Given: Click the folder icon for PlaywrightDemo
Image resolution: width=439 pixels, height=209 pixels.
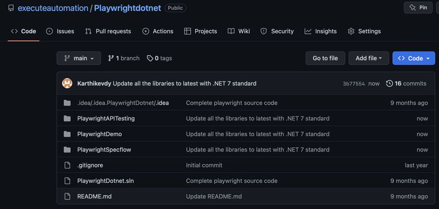Looking at the screenshot, I should tap(67, 134).
